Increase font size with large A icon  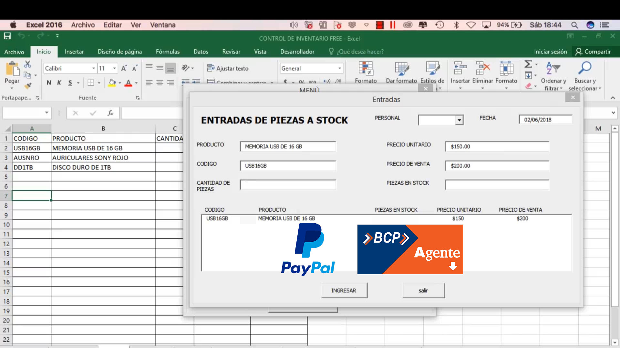tap(124, 68)
